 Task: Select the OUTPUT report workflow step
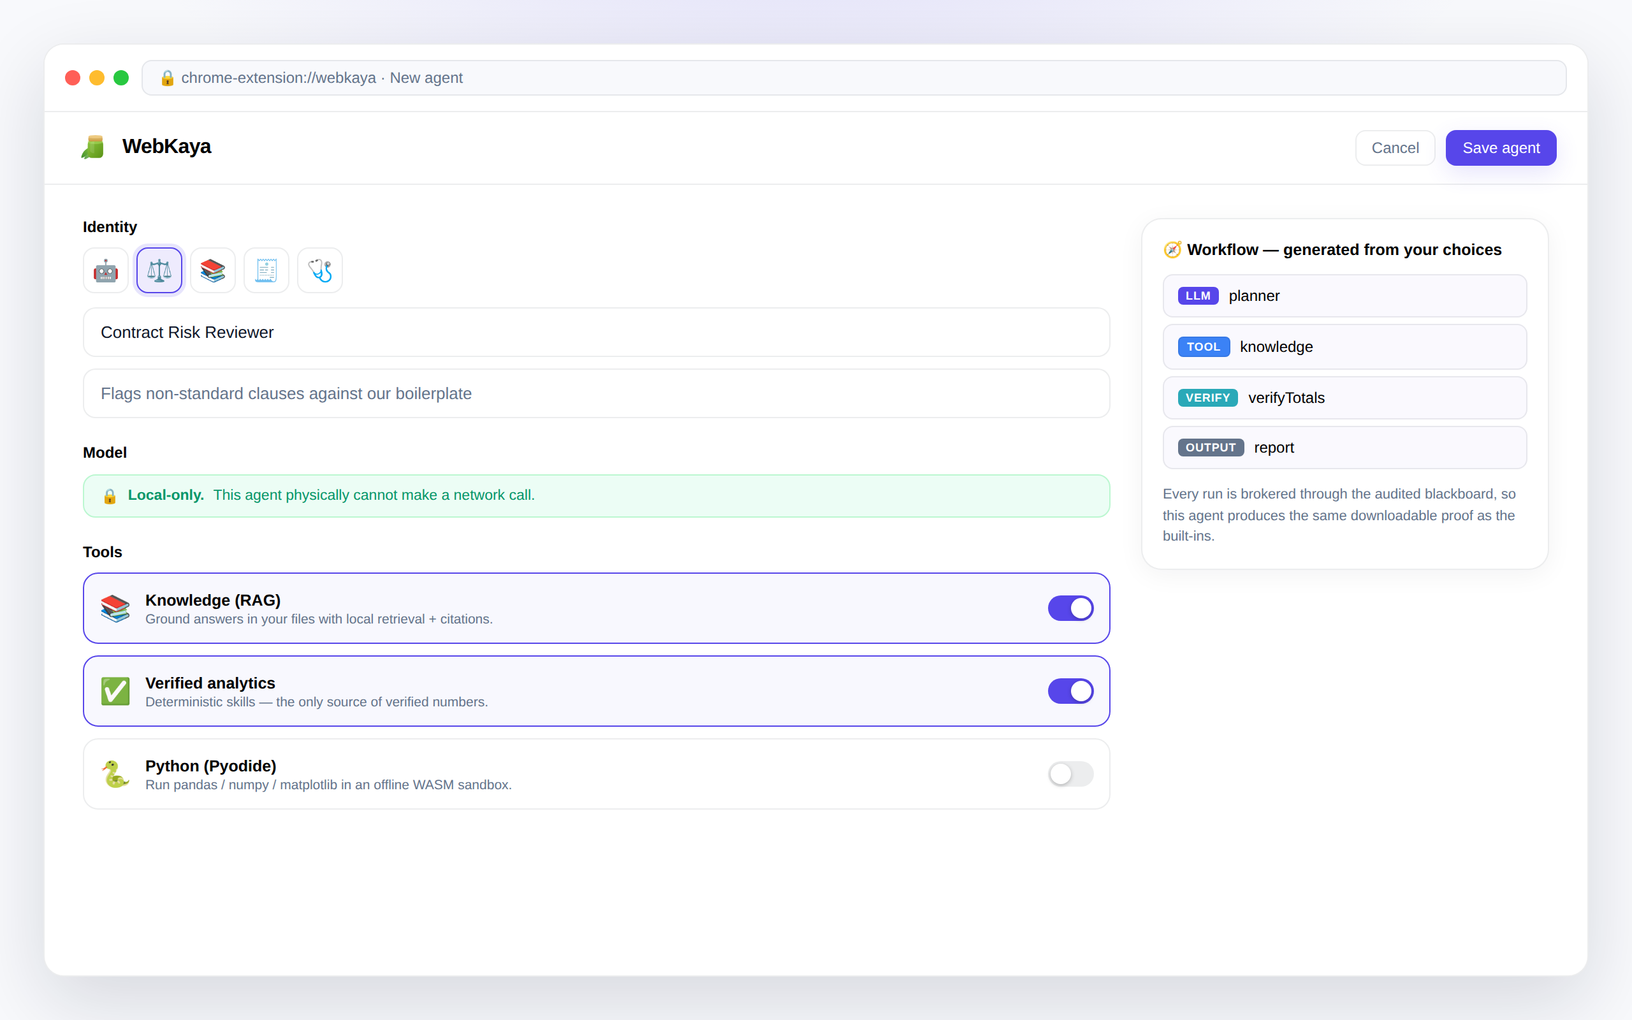pyautogui.click(x=1344, y=448)
